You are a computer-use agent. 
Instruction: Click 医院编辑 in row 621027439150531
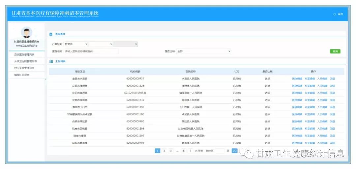coord(297,93)
